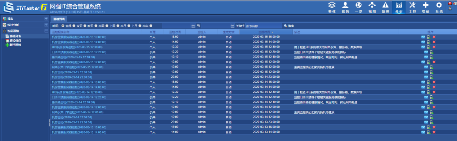This screenshot has height=141, width=457.
Task: Select the 本周 time filter radio
Action: [x=96, y=26]
